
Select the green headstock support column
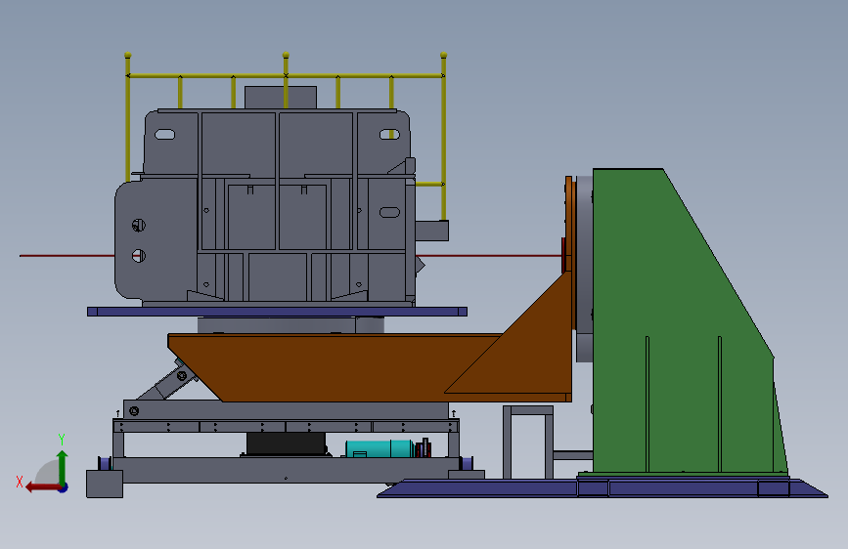click(x=682, y=324)
